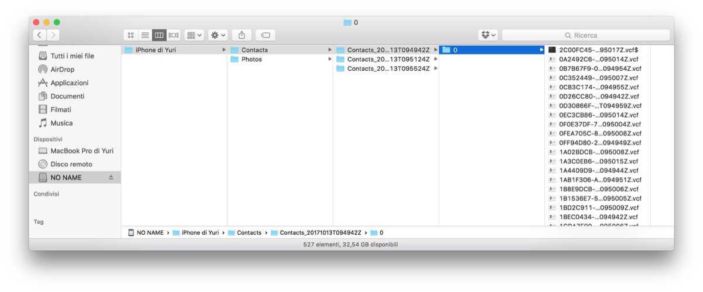This screenshot has width=703, height=292.
Task: Go back with the left arrow button
Action: (39, 35)
